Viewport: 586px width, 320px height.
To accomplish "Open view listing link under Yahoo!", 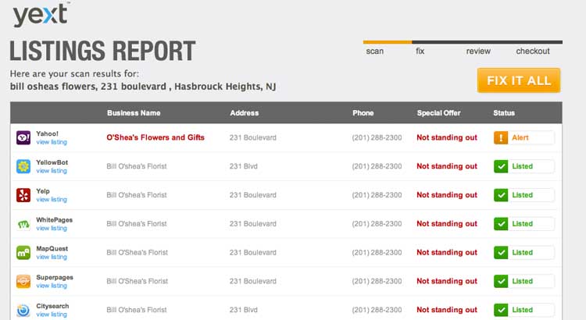I will [52, 142].
